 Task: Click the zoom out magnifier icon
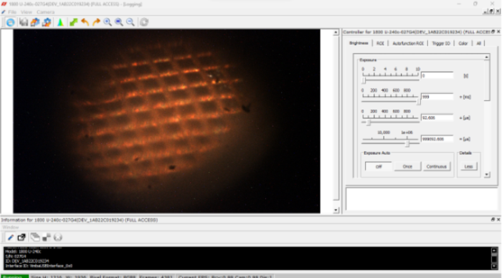click(x=131, y=22)
